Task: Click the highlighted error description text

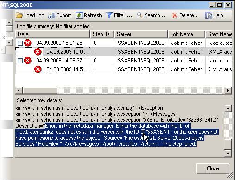Action: tap(117, 135)
